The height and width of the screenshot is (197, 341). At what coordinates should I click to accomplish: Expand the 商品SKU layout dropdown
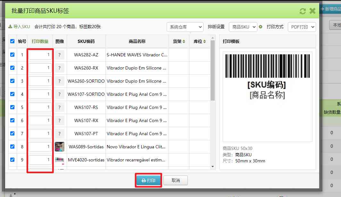point(243,27)
